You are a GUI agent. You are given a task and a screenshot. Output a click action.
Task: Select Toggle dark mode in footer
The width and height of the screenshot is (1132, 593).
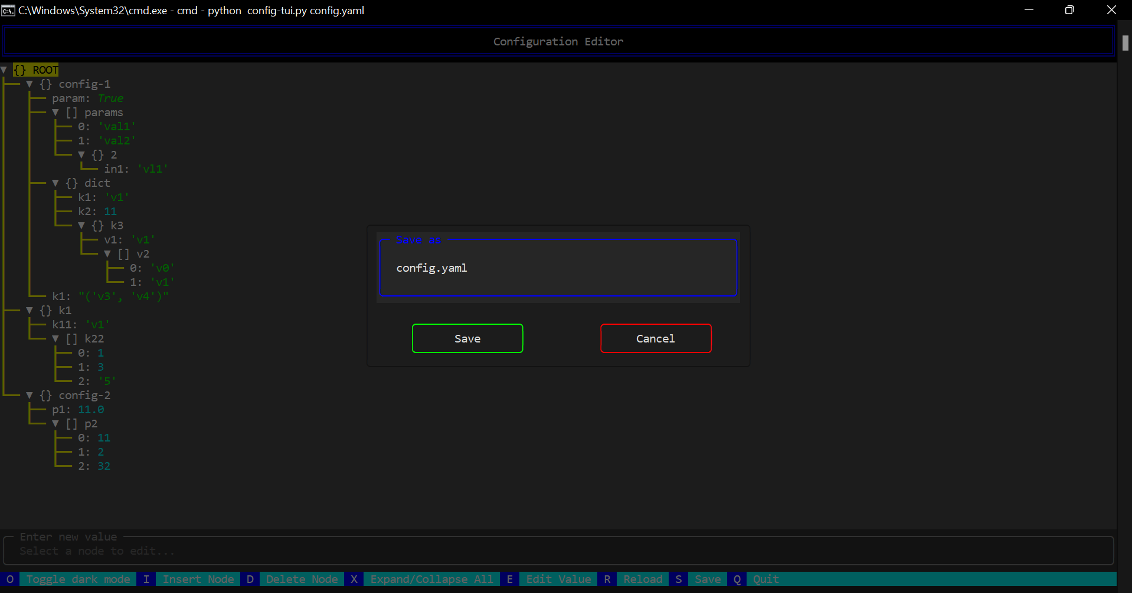pos(78,579)
